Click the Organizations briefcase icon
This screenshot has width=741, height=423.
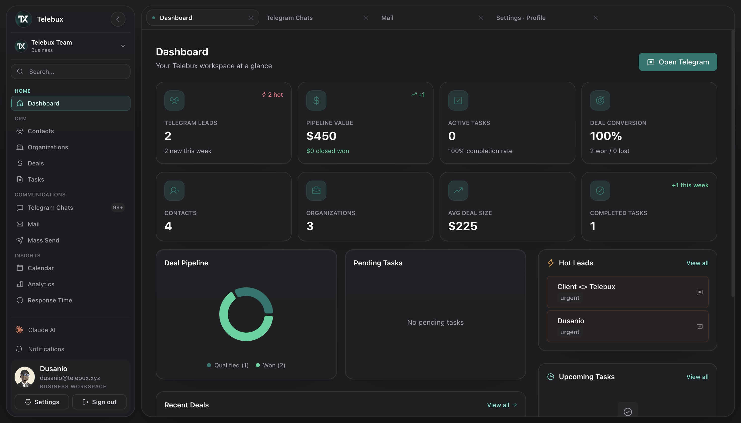(x=316, y=191)
